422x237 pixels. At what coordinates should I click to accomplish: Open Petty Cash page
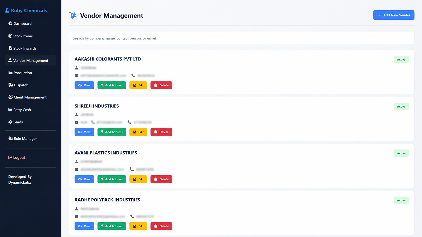coord(31,110)
